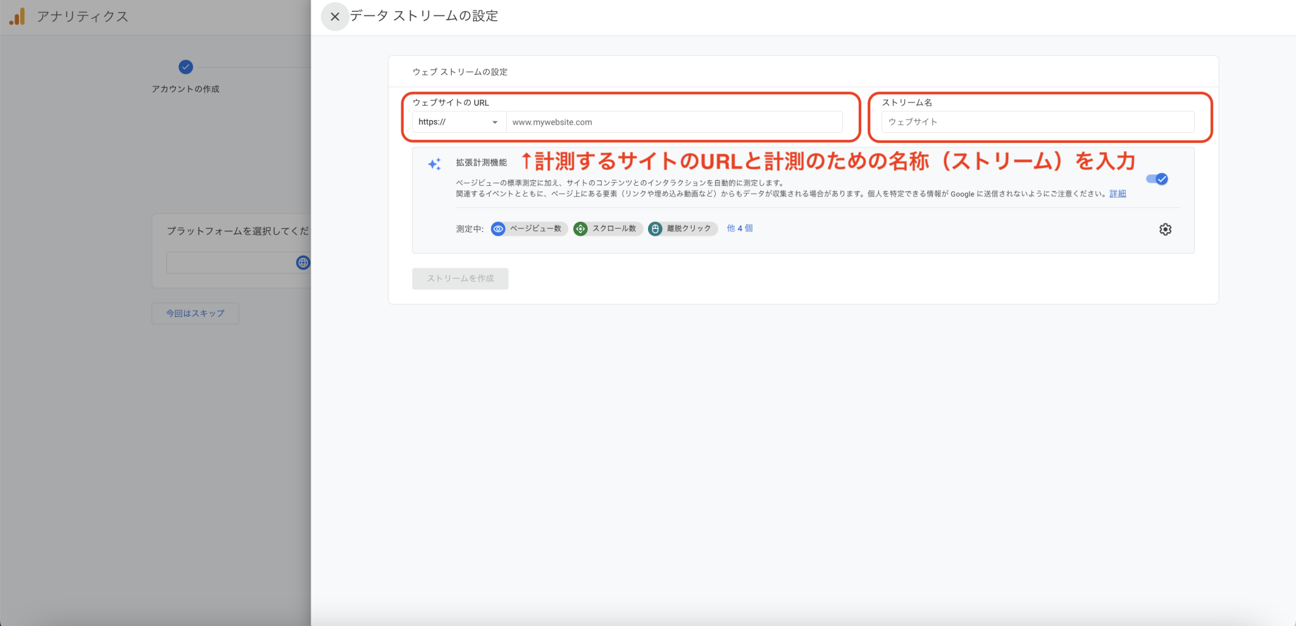Click the 離脱クリック mouse icon chip
Screen dimensions: 1296x626
point(656,229)
